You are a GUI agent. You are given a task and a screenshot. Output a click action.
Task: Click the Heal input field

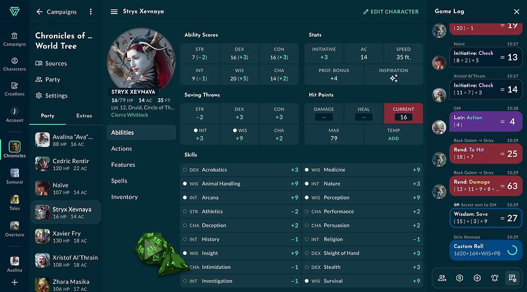[364, 117]
